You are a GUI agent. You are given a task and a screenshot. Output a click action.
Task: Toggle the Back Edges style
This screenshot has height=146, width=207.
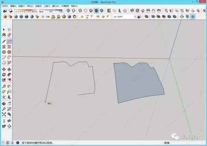click(73, 11)
